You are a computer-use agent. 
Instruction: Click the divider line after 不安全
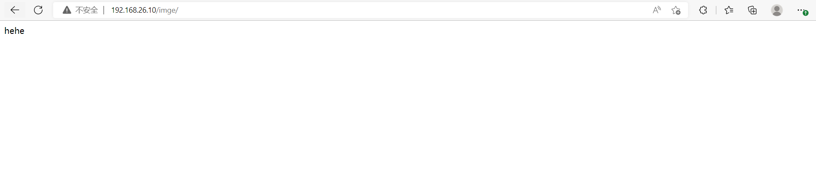coord(104,10)
